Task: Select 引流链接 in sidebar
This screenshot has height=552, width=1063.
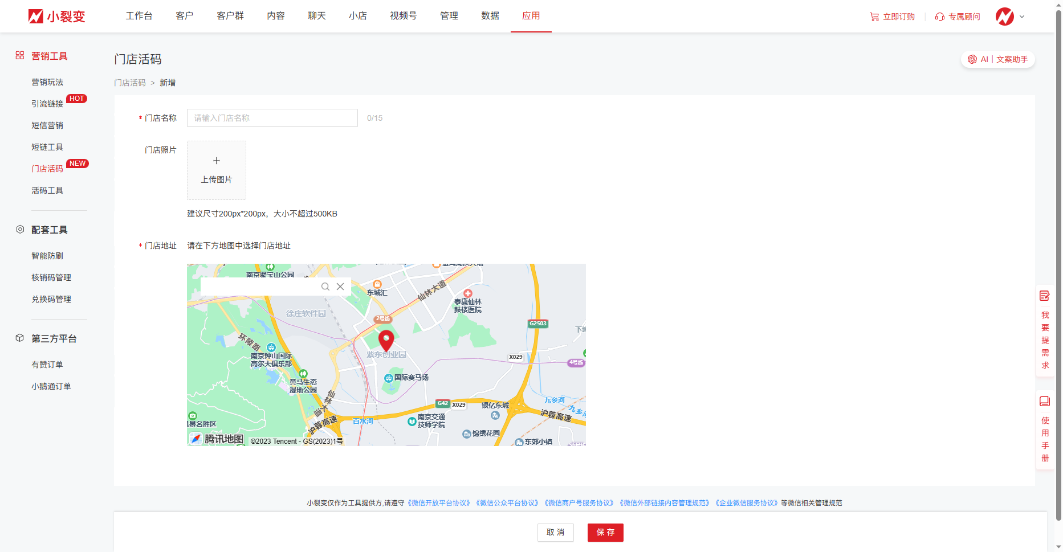Action: [x=47, y=104]
